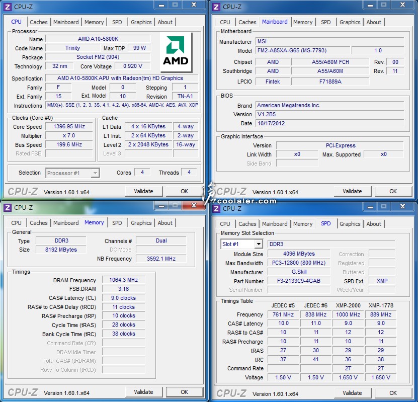Close the CPU-Z window showing Motherboard info
Image resolution: width=418 pixels, height=402 pixels.
pyautogui.click(x=402, y=5)
